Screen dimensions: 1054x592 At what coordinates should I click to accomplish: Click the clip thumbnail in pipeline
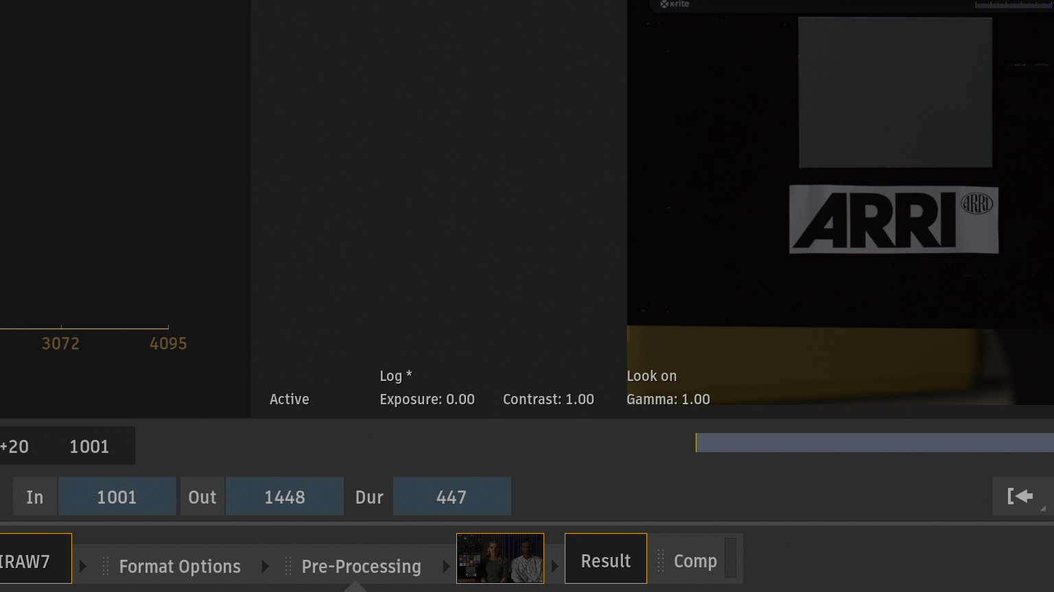coord(500,558)
